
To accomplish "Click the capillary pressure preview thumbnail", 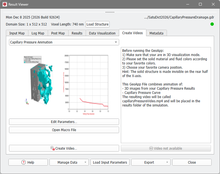I will click(64, 83).
